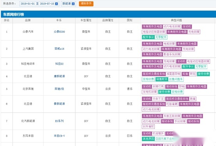The image size is (216, 146).
Task: Open the 荣威ei6 series link
Action: click(59, 49)
